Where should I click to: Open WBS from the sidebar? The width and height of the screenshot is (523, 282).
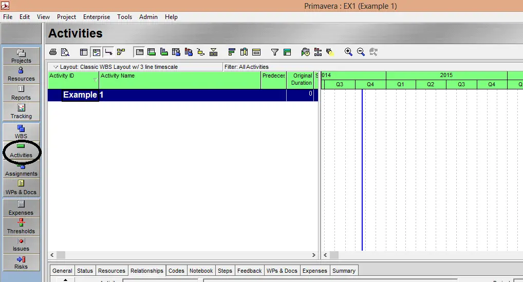21,131
